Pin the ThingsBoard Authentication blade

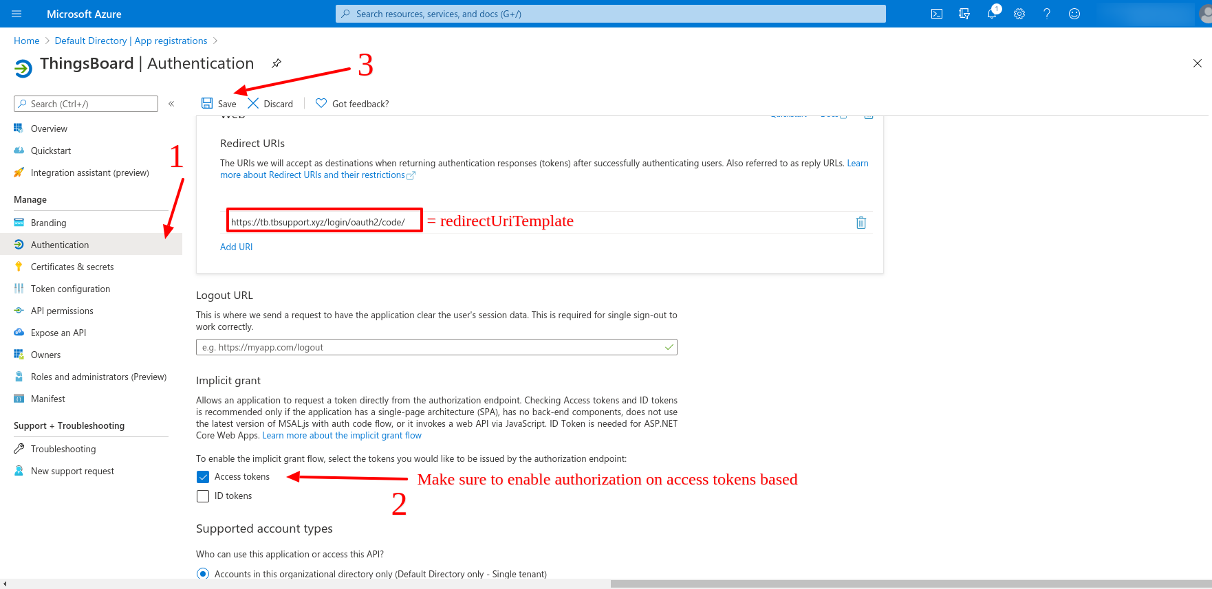(x=277, y=63)
